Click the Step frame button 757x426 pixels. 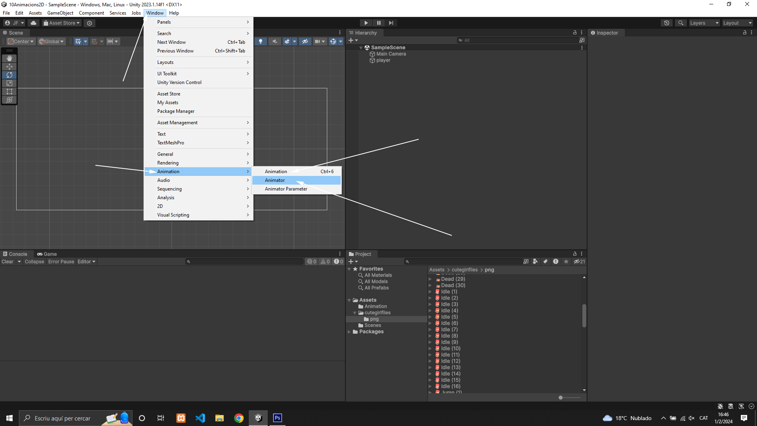pos(391,23)
